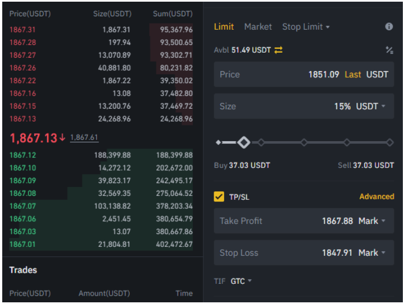404x304 pixels.
Task: Toggle the TP/SL checkbox
Action: 219,197
